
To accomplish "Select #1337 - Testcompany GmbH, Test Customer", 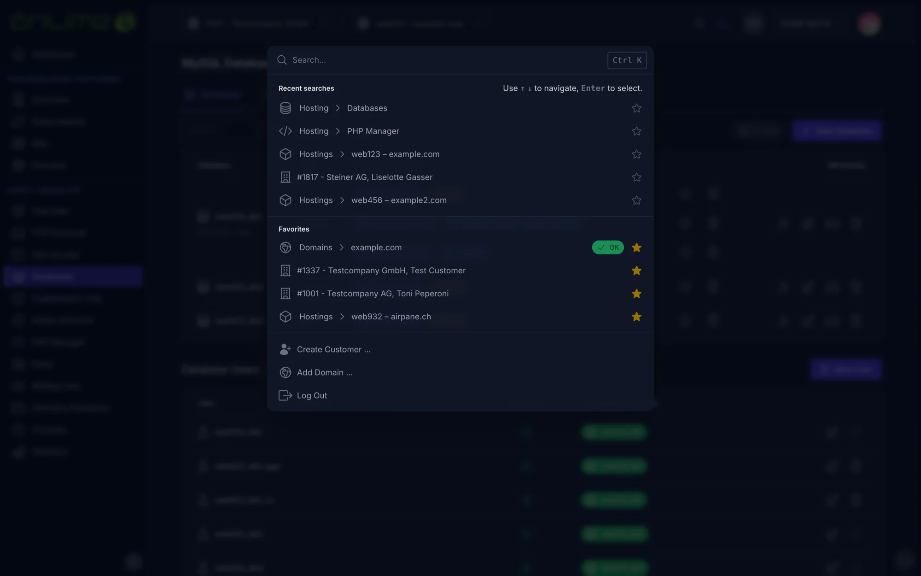I will (460, 270).
